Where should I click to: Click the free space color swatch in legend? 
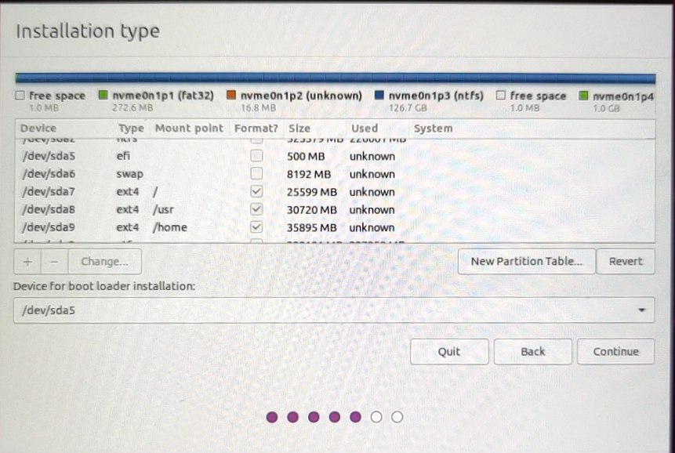(19, 95)
